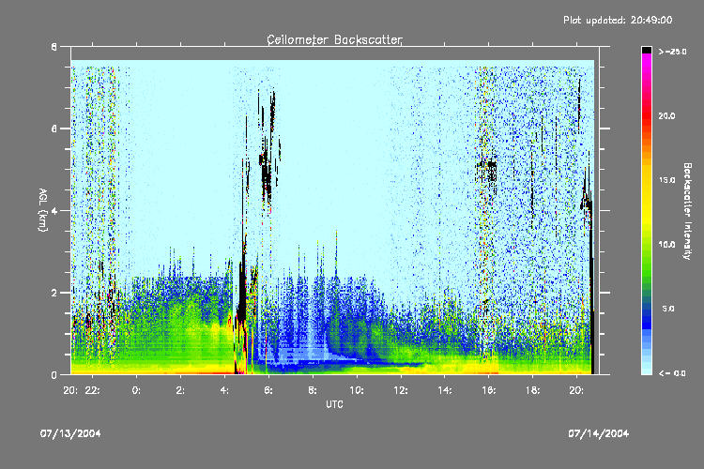Click the end date '07/14/2004'
Image resolution: width=704 pixels, height=469 pixels.
(599, 433)
